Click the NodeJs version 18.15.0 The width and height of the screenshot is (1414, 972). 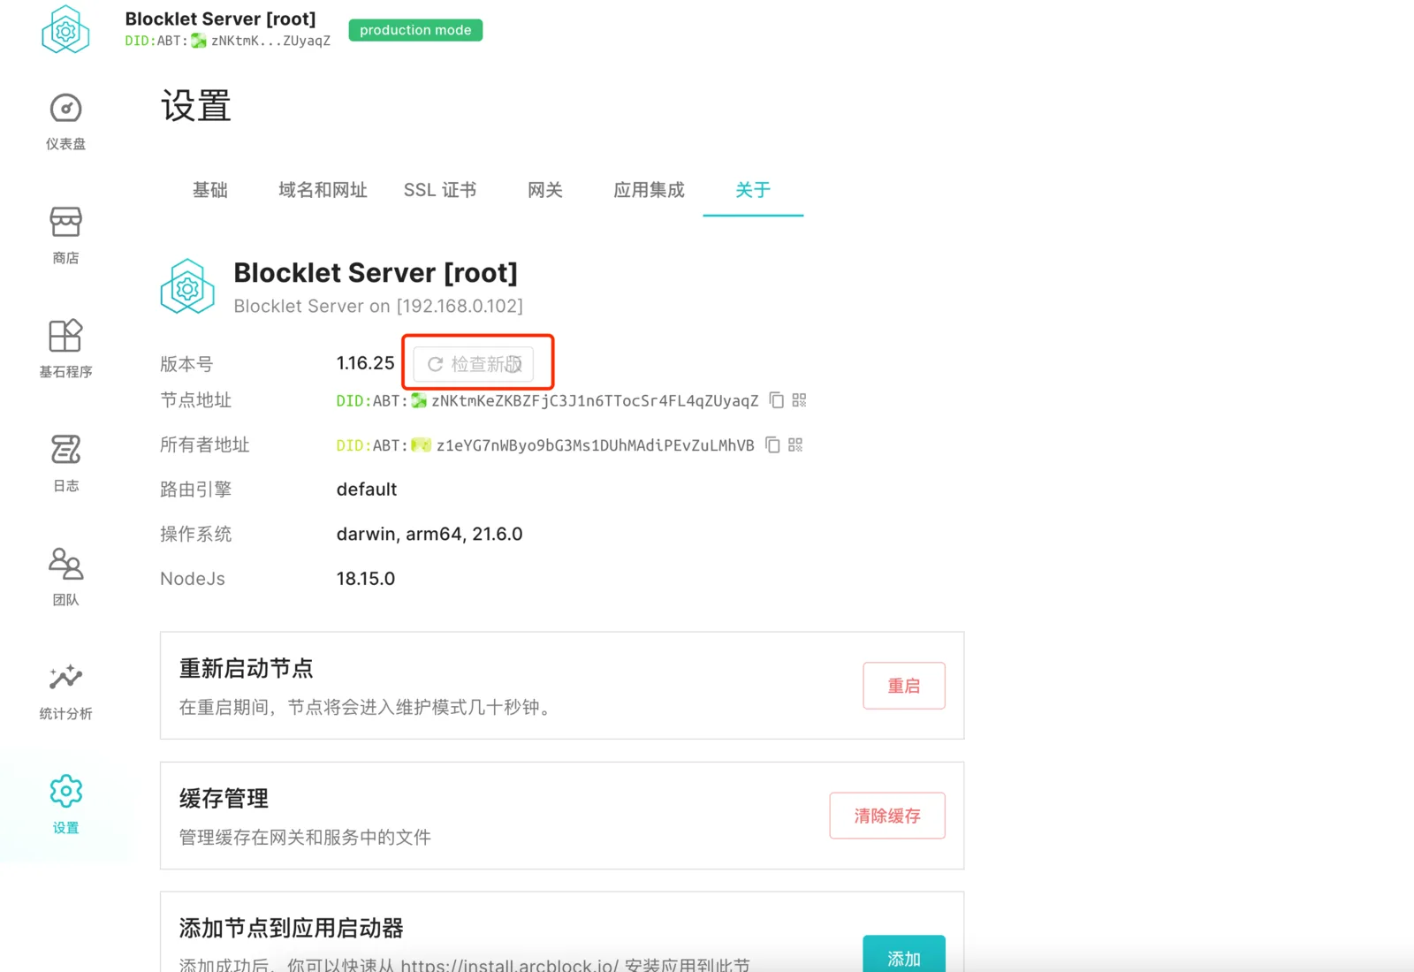366,579
